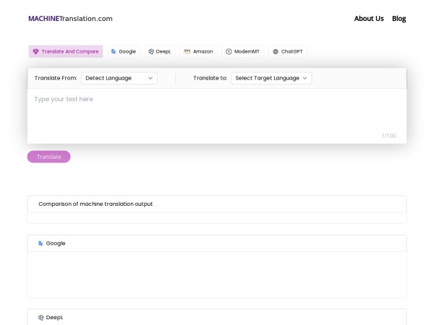Click the Google logo icon in the tab row
Viewport: 434px width, 325px height.
click(x=114, y=51)
